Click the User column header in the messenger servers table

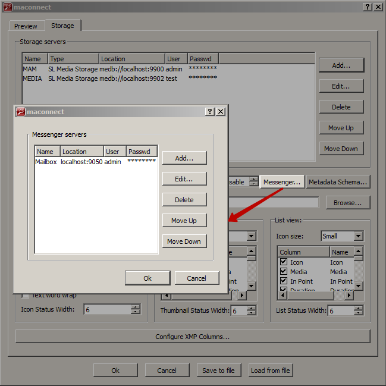115,152
